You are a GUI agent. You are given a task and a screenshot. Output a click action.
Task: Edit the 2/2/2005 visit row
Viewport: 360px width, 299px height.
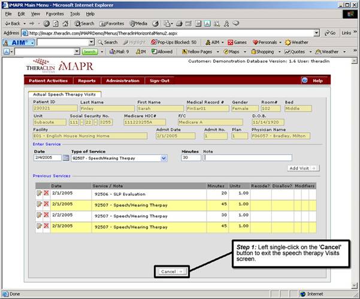coord(40,215)
